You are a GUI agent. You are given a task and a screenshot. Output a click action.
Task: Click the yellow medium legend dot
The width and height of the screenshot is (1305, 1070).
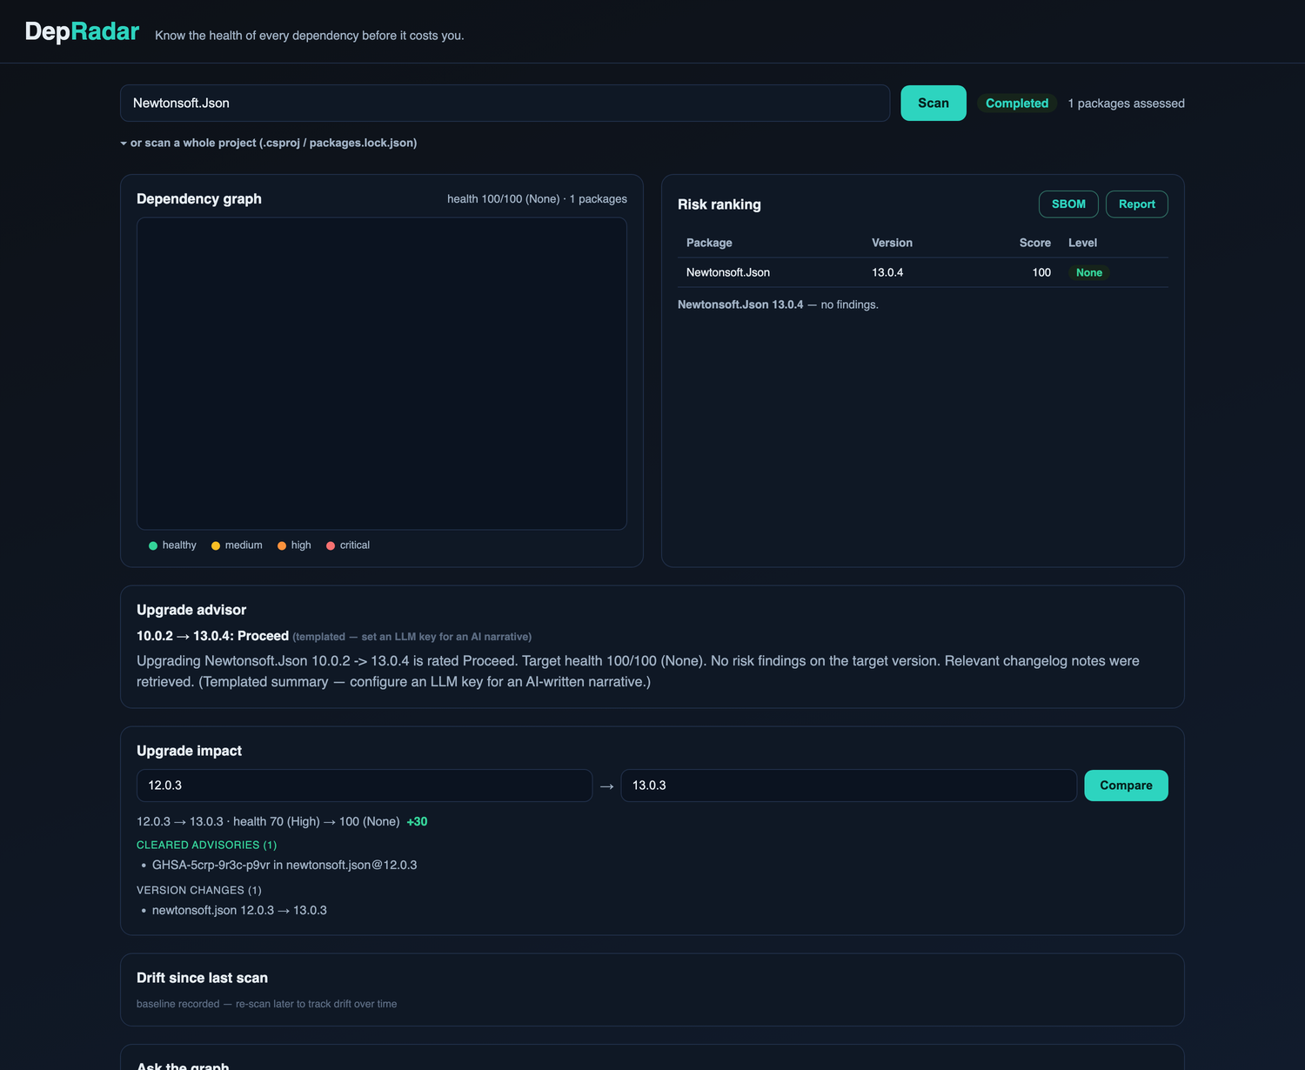[216, 545]
